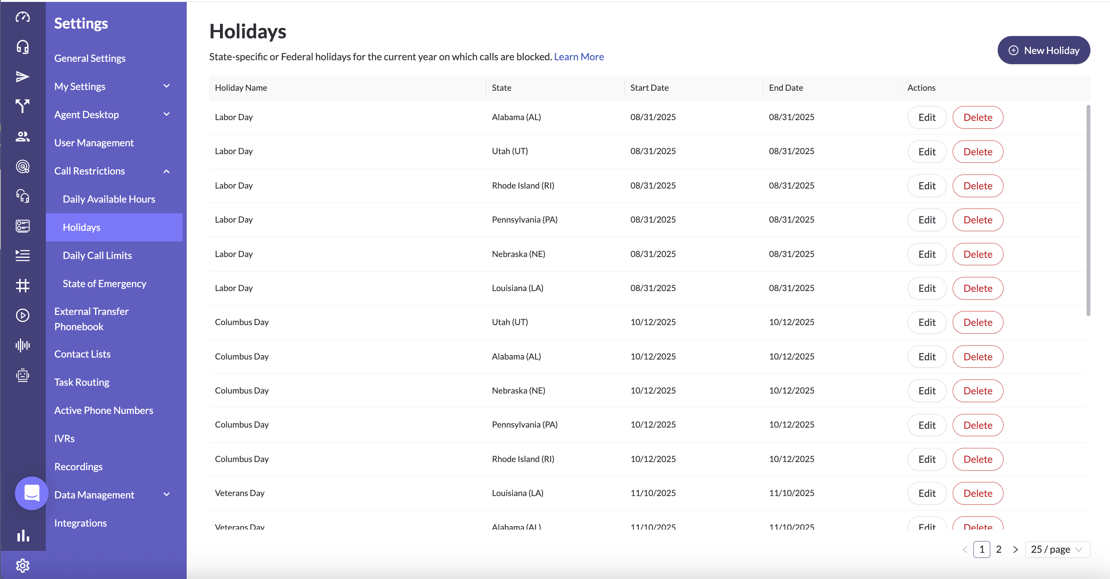Open the headset agent icon
Viewport: 1110px width, 579px height.
point(22,47)
